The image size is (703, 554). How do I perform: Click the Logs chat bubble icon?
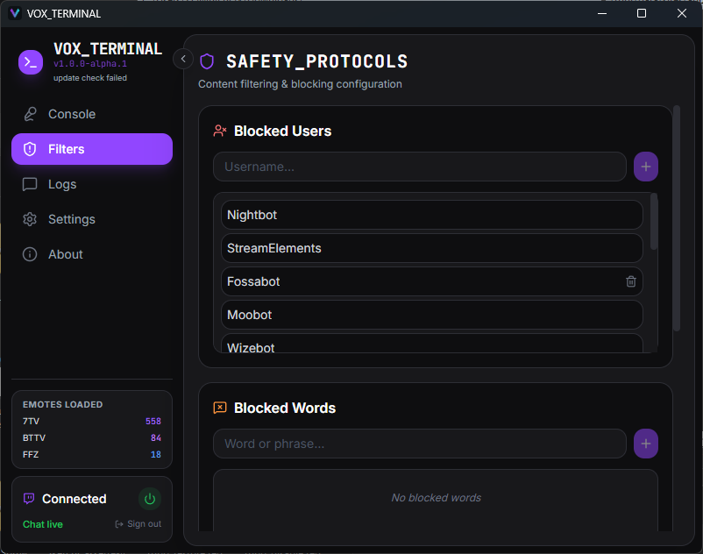30,184
